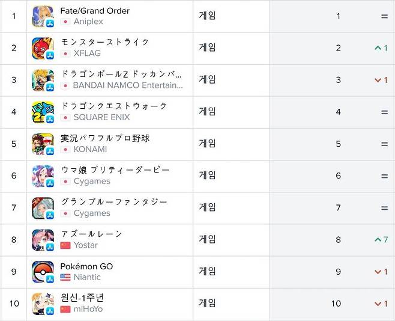Click the Granblue Fantasy app icon

[43, 208]
